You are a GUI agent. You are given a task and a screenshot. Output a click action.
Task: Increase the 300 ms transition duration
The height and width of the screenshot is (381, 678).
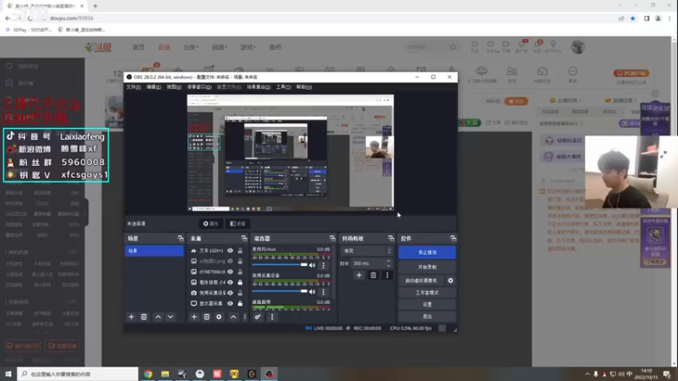coord(388,261)
